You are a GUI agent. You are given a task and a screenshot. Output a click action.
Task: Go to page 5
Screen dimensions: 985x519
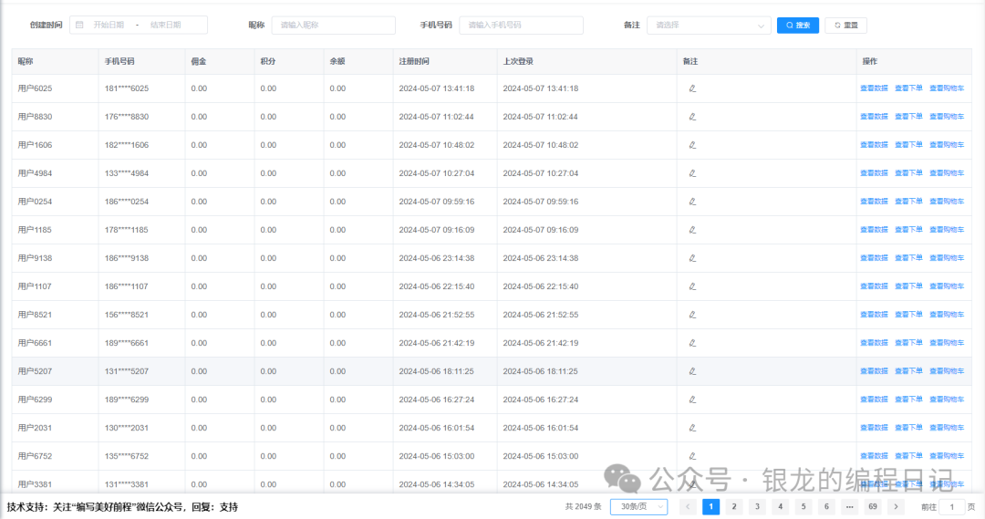click(804, 506)
